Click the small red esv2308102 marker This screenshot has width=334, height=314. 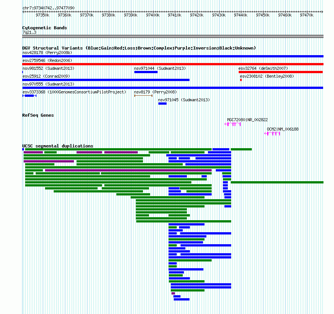coord(241,80)
